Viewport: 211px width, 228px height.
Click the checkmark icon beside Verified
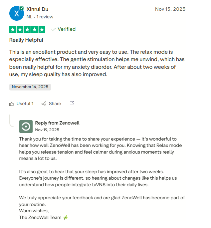(53, 29)
